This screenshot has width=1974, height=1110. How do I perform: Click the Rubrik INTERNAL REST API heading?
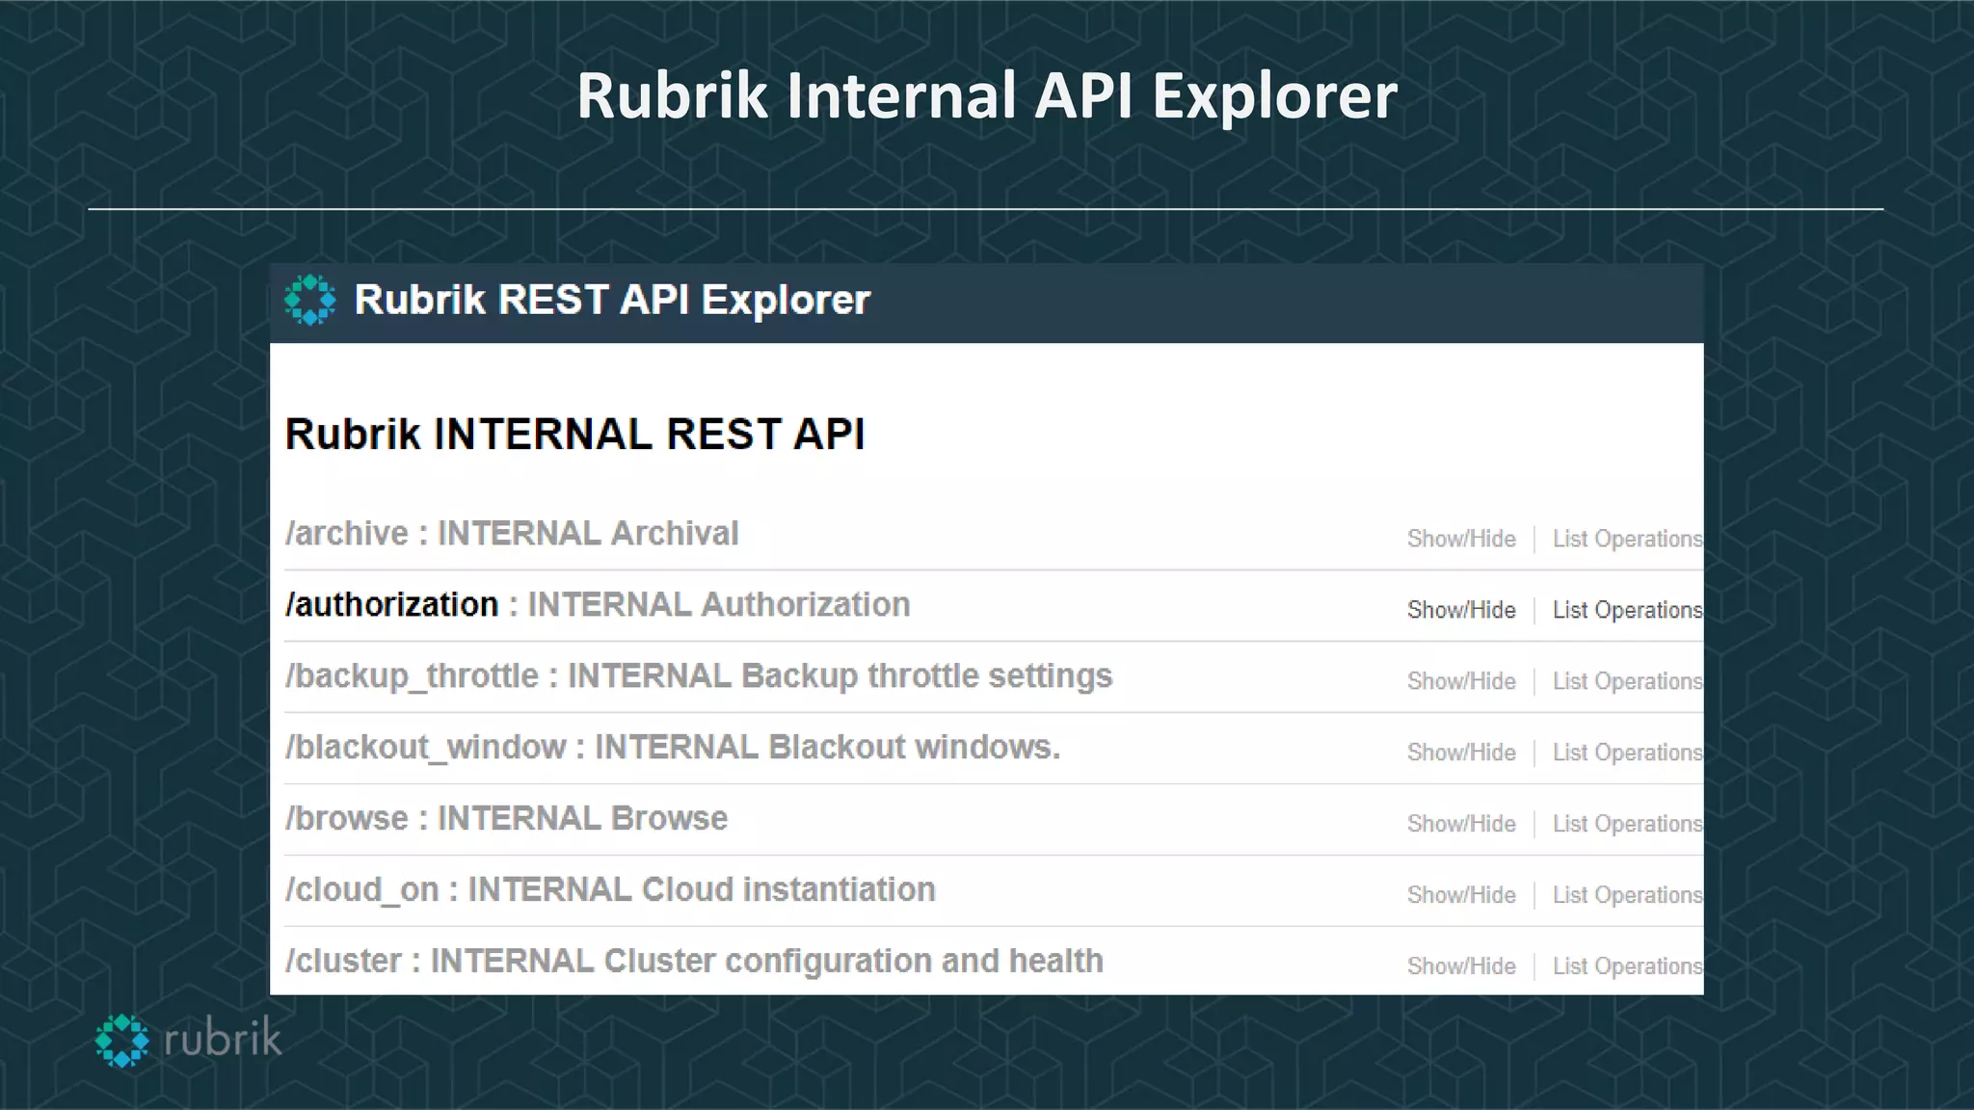tap(574, 435)
